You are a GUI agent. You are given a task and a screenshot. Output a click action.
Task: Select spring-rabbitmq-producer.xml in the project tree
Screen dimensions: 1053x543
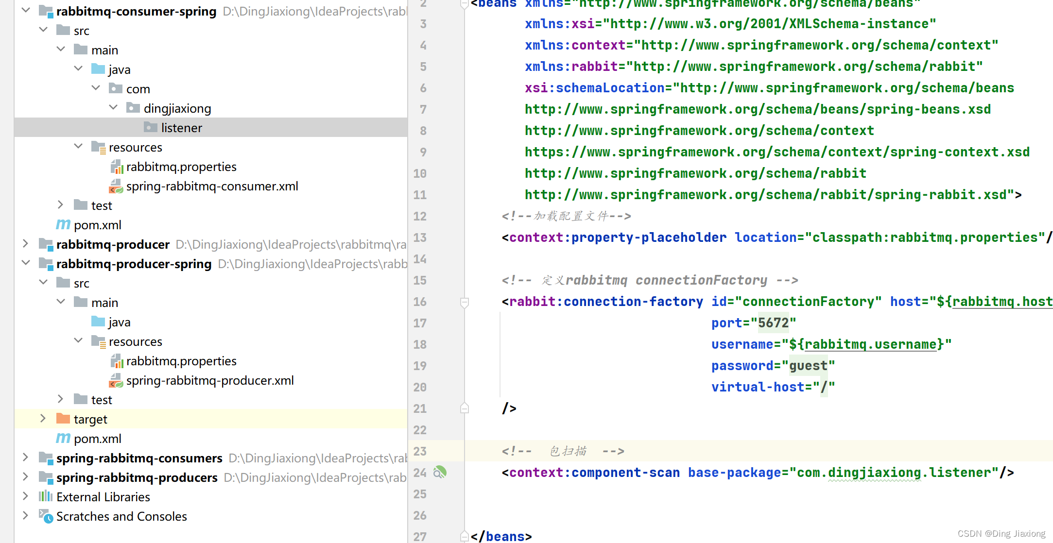click(210, 380)
